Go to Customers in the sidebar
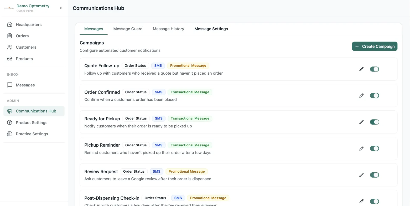This screenshot has width=410, height=206. [34, 47]
